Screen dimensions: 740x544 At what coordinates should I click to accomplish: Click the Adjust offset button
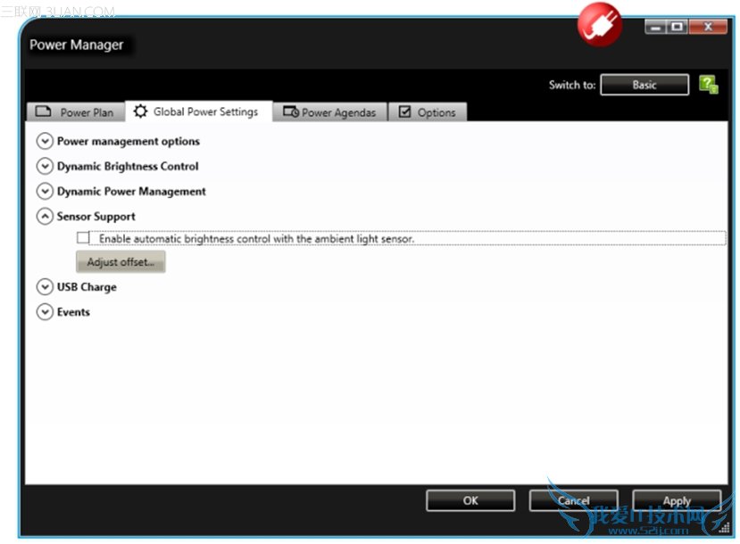pos(121,261)
